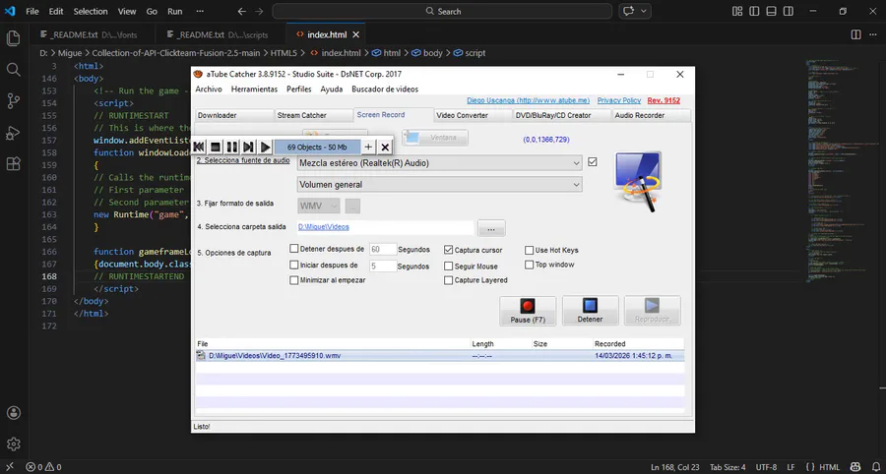Open the remote window status bar icon

(10, 467)
